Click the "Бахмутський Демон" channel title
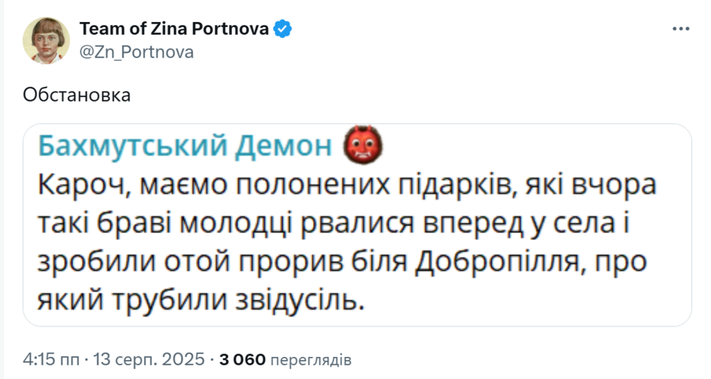The width and height of the screenshot is (711, 379). 184,146
